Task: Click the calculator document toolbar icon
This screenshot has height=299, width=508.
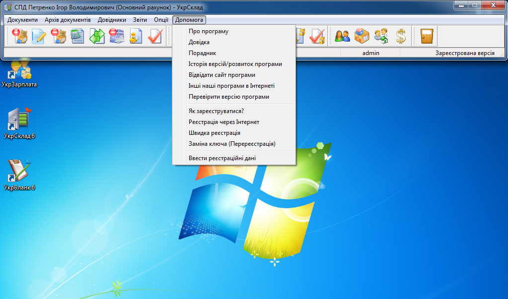Action: [77, 36]
